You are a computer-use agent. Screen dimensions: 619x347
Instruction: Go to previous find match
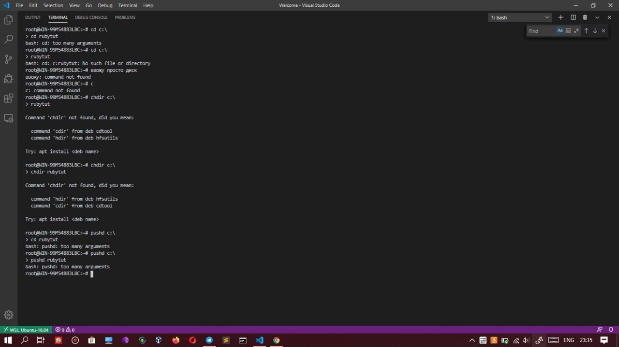click(x=587, y=31)
